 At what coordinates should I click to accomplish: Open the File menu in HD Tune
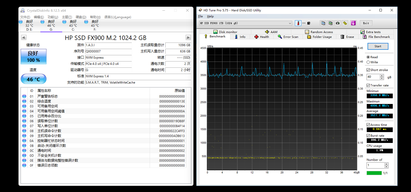(x=200, y=16)
